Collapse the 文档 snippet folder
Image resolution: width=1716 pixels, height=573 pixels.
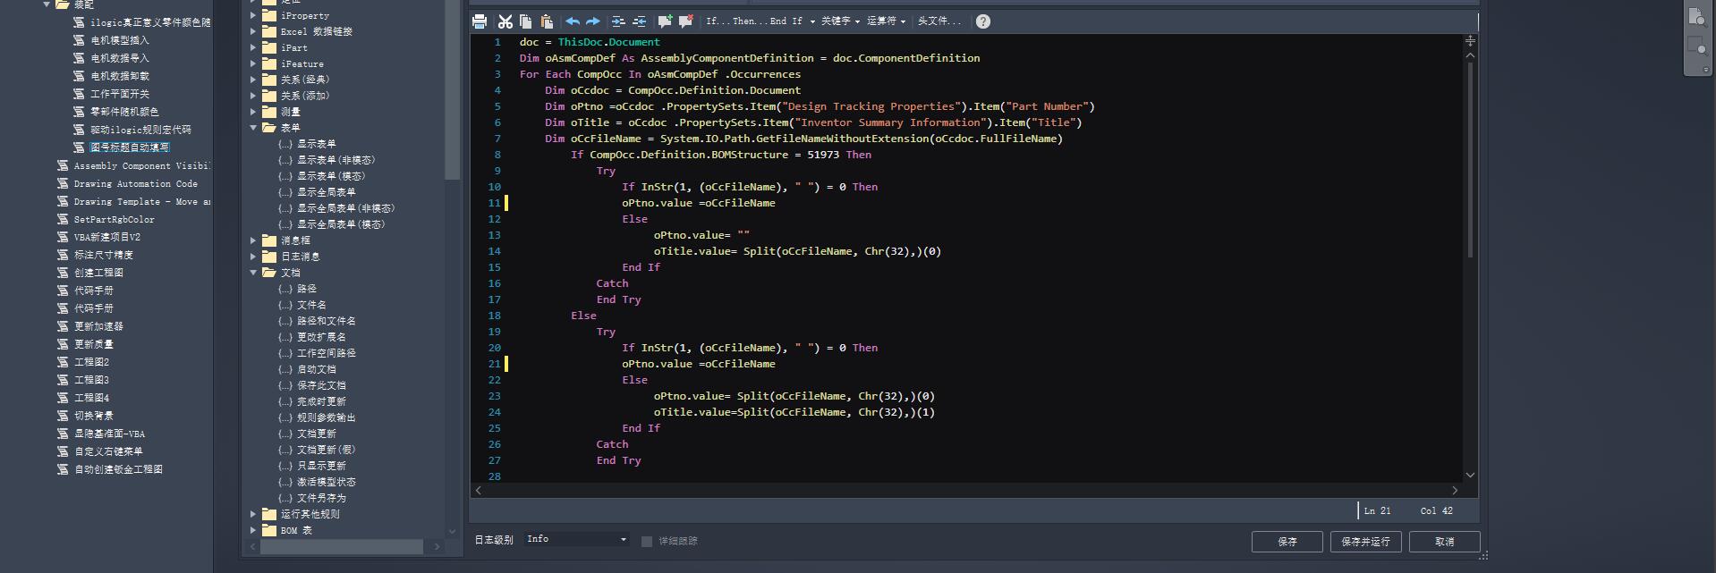(253, 273)
